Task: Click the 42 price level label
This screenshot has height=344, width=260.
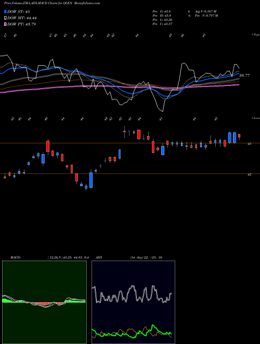Action: (x=249, y=175)
